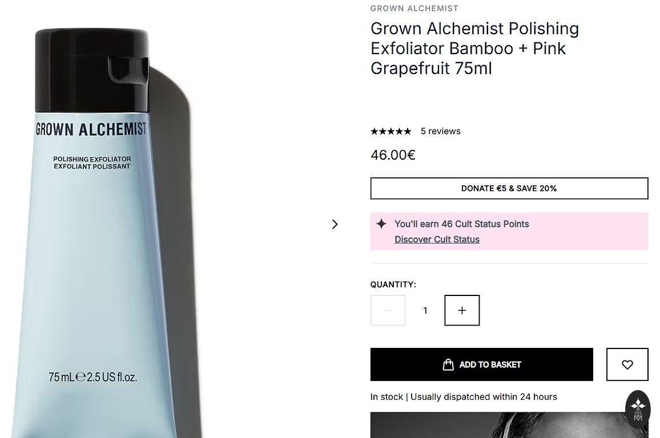Click DONATE €5 & SAVE 20% button
The image size is (660, 438).
(x=509, y=188)
